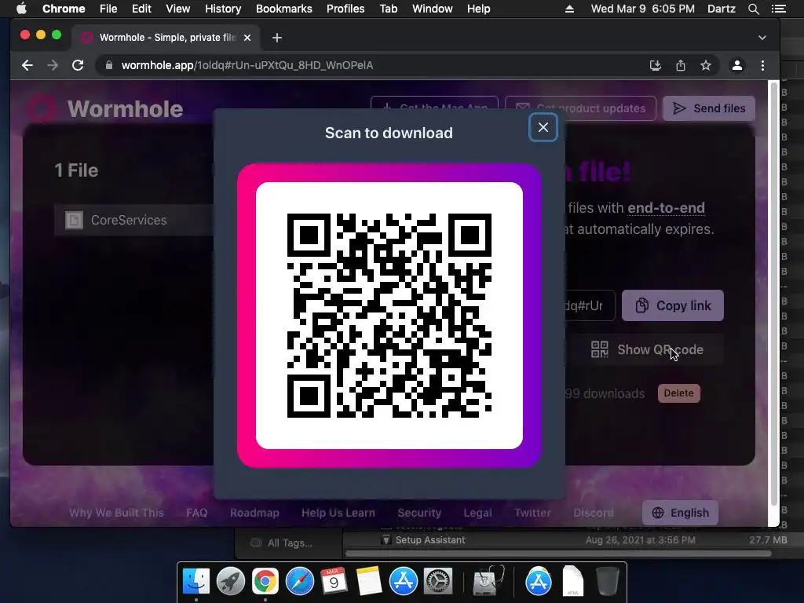Open Trash from the Dock

click(607, 582)
